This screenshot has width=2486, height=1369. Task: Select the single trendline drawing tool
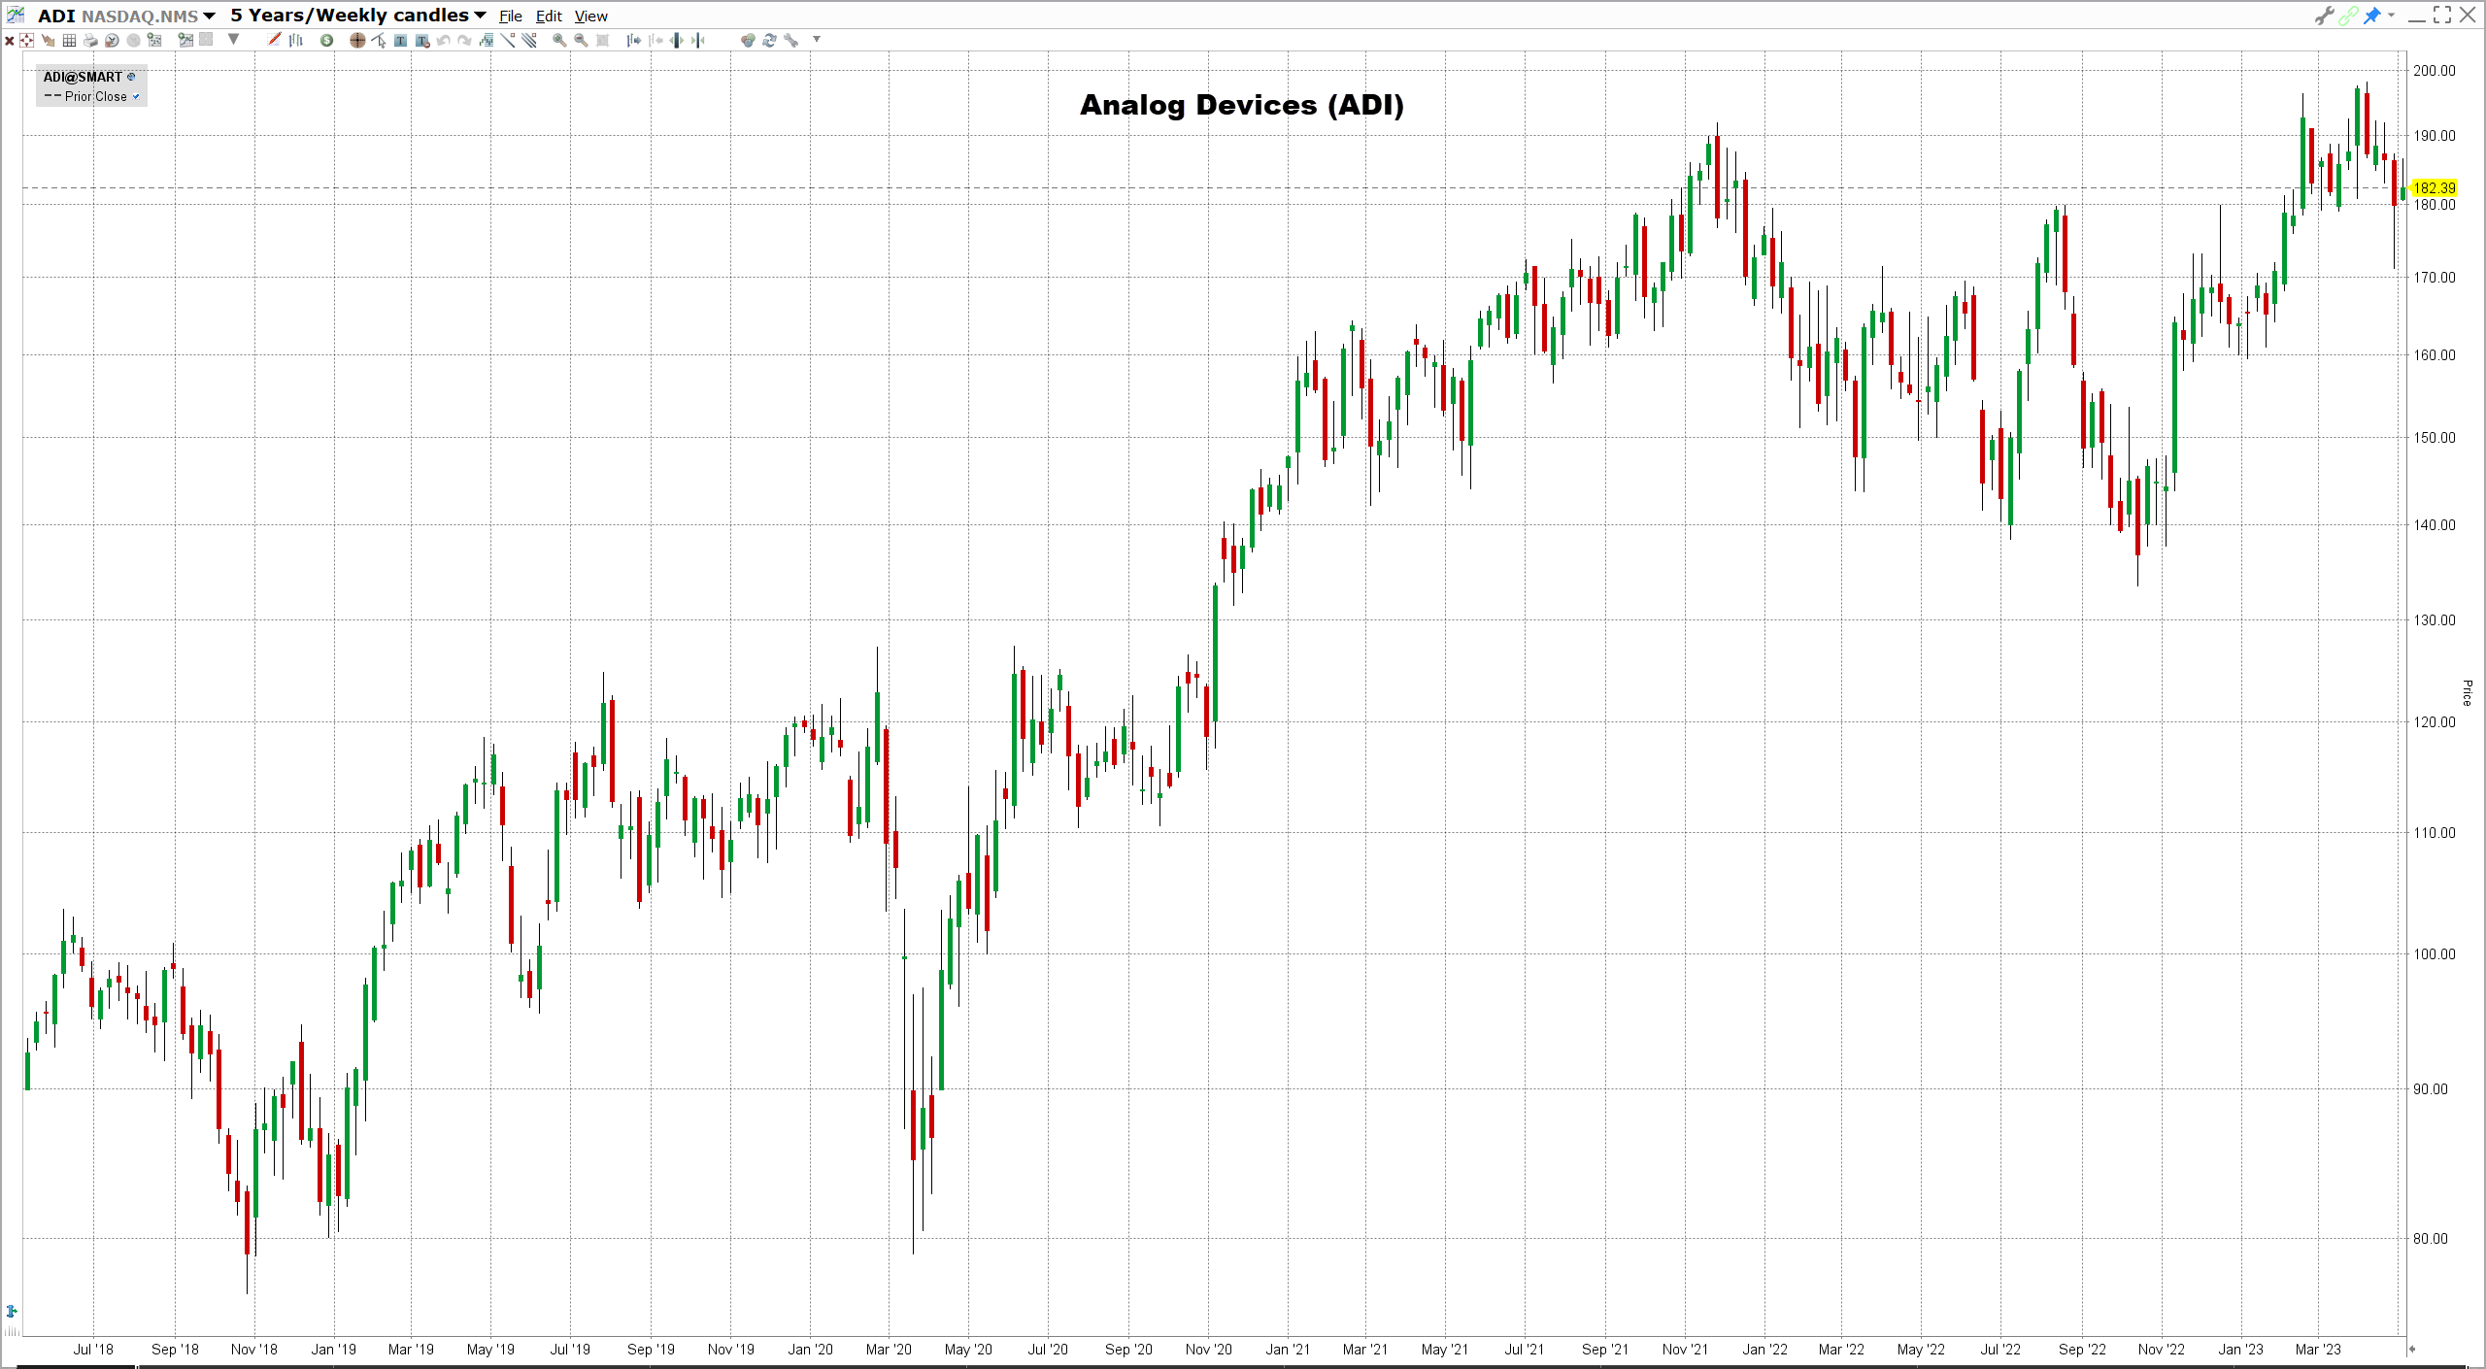pyautogui.click(x=508, y=40)
